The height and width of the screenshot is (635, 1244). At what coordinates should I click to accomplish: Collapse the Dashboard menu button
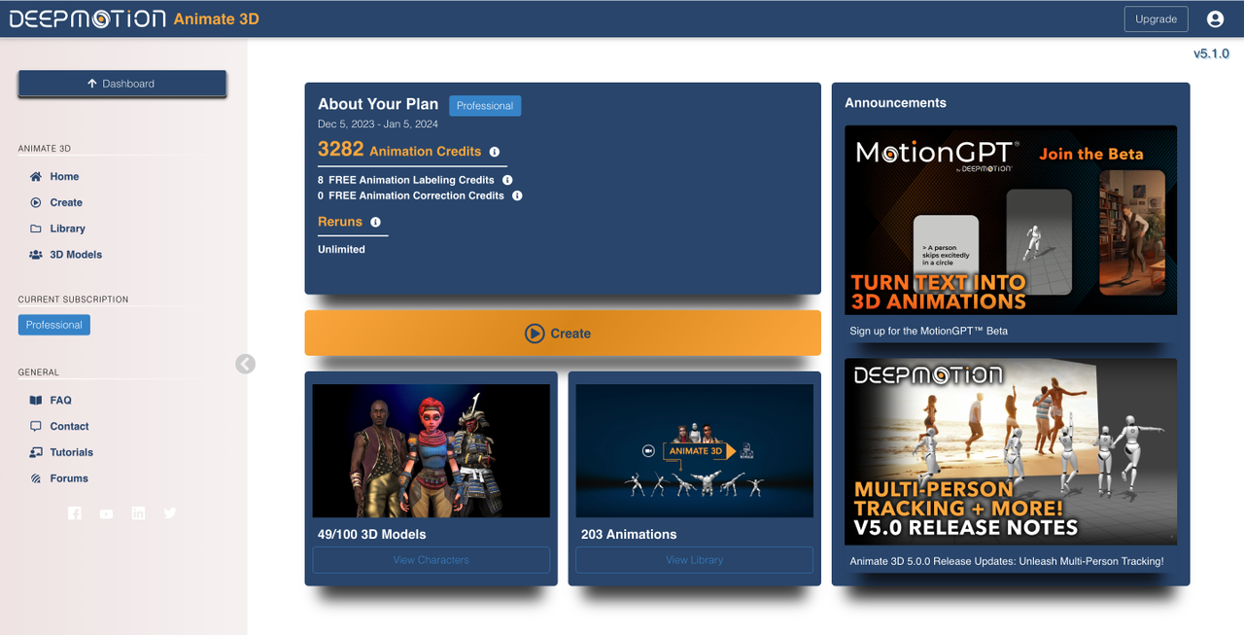[121, 84]
